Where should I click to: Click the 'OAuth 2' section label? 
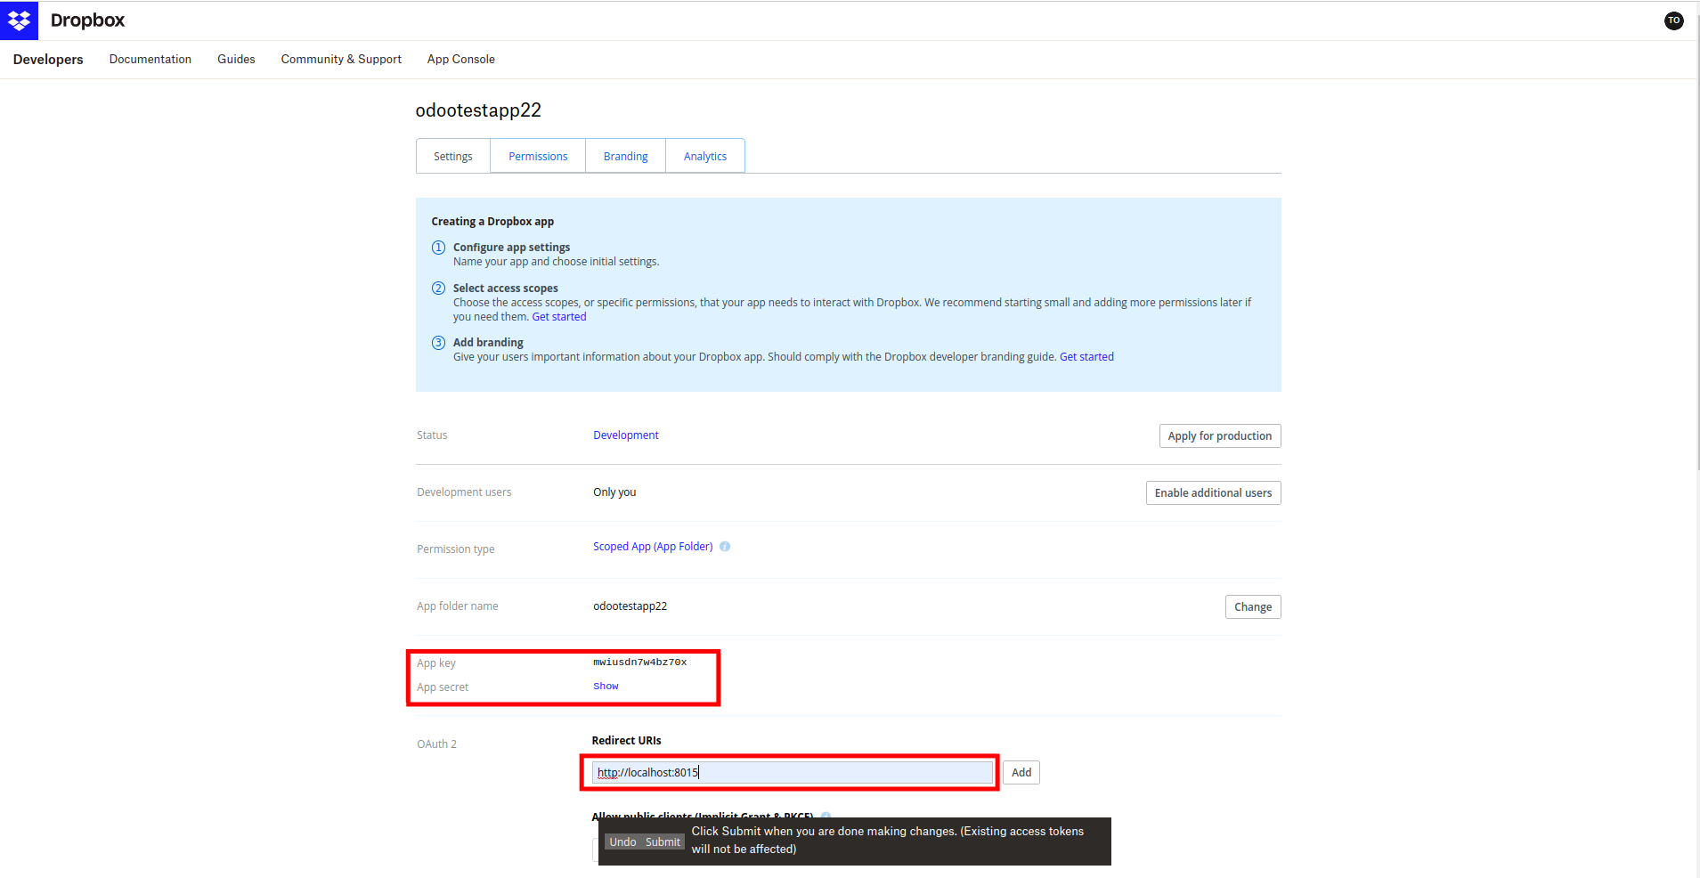tap(436, 744)
